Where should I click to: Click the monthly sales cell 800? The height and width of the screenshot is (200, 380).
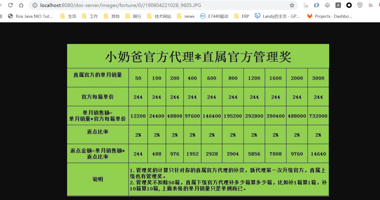[x=233, y=78]
